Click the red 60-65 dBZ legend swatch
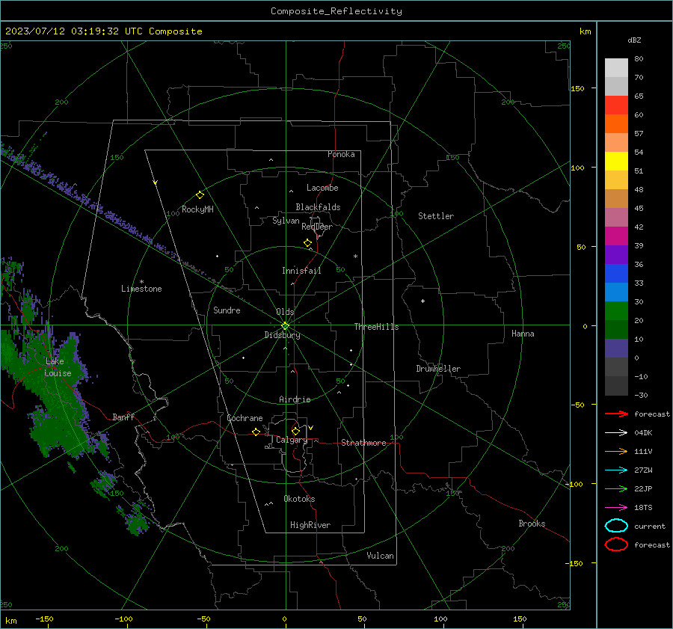Screen dimensions: 673x629 616,105
